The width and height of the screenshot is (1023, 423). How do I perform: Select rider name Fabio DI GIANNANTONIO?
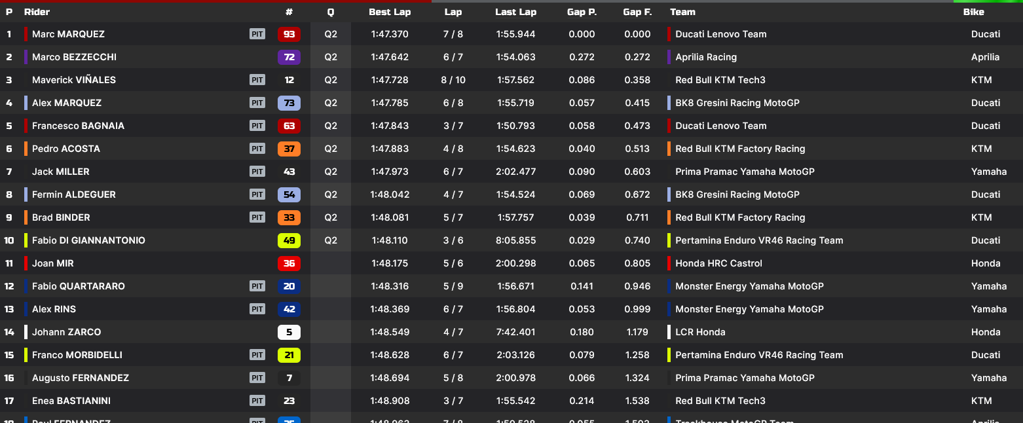click(88, 240)
